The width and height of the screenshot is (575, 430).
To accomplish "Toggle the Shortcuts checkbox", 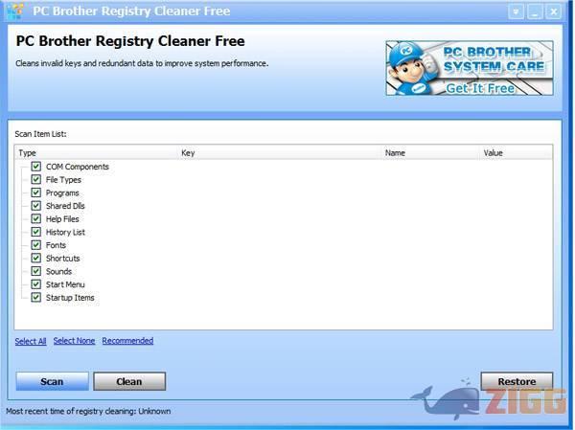I will click(36, 258).
